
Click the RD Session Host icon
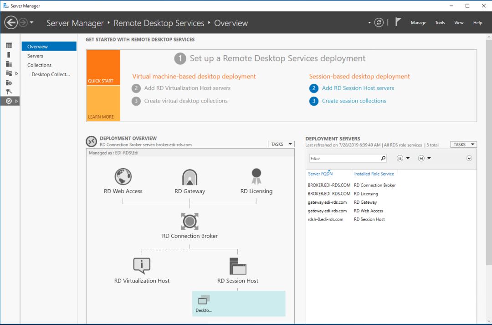pyautogui.click(x=238, y=266)
